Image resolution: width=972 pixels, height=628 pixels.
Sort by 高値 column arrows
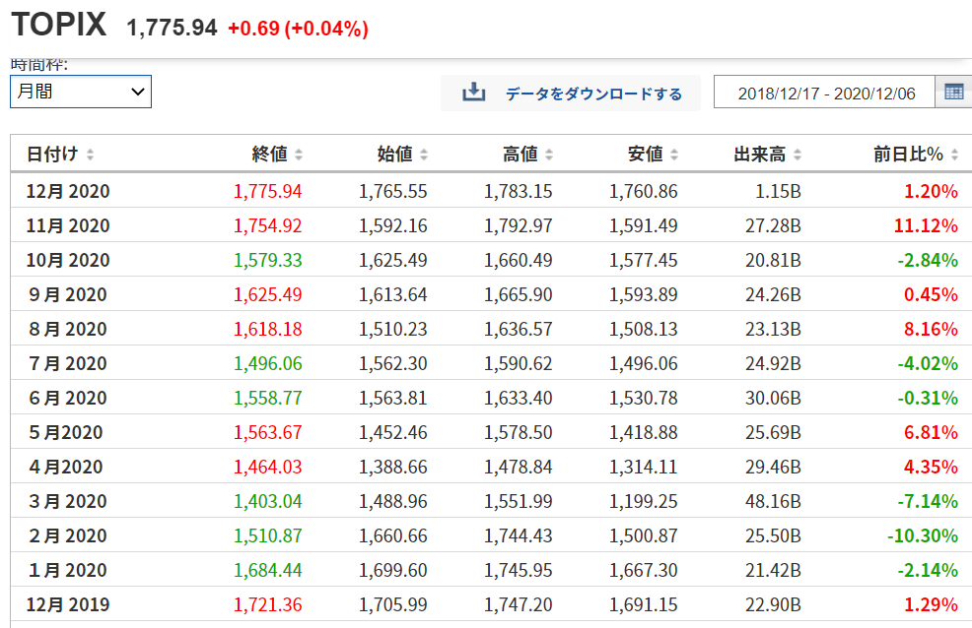click(549, 155)
